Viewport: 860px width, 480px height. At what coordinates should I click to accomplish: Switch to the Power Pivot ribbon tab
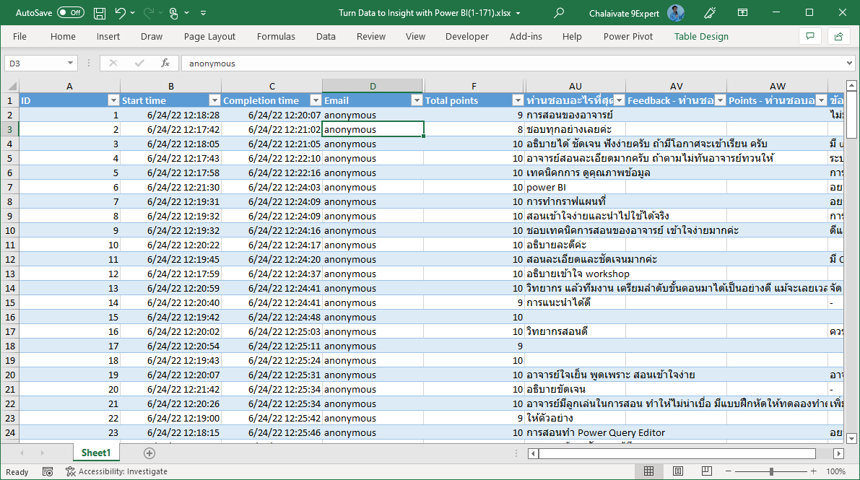627,36
